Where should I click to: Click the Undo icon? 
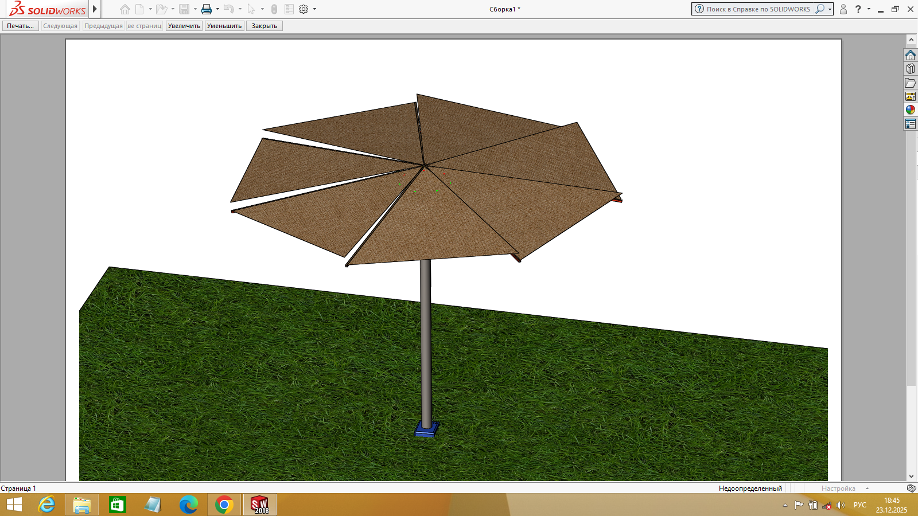pyautogui.click(x=229, y=9)
